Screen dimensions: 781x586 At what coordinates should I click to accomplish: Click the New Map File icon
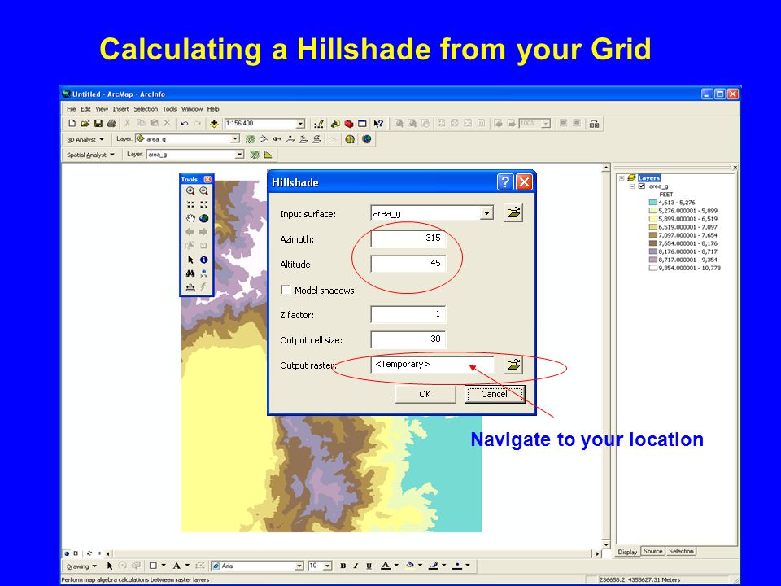tap(72, 123)
